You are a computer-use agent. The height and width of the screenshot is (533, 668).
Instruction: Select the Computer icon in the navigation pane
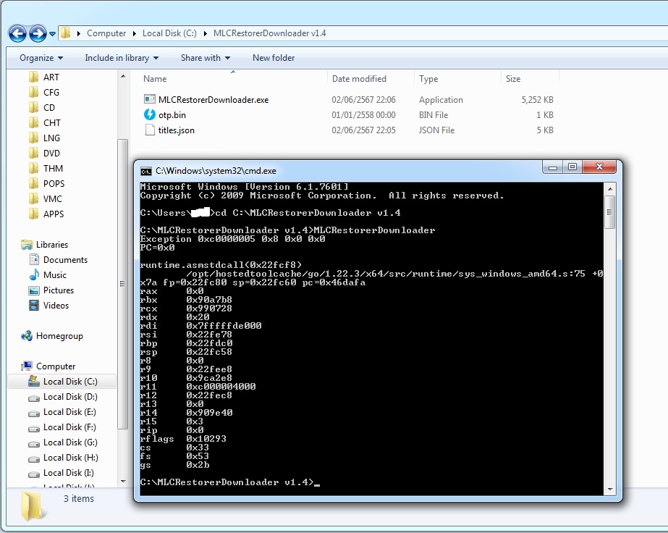tap(27, 366)
